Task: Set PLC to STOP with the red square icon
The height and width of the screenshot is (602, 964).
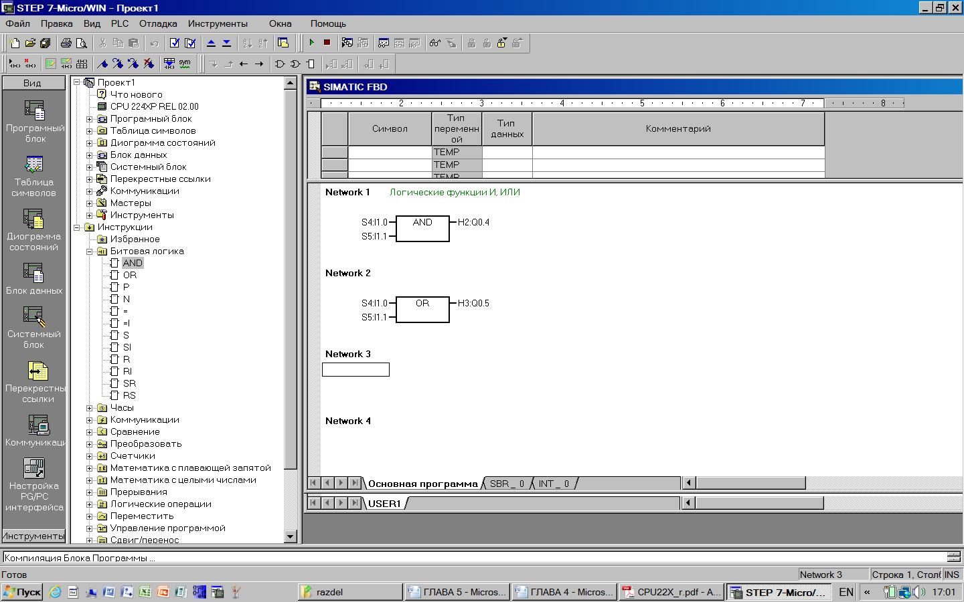Action: pos(327,43)
